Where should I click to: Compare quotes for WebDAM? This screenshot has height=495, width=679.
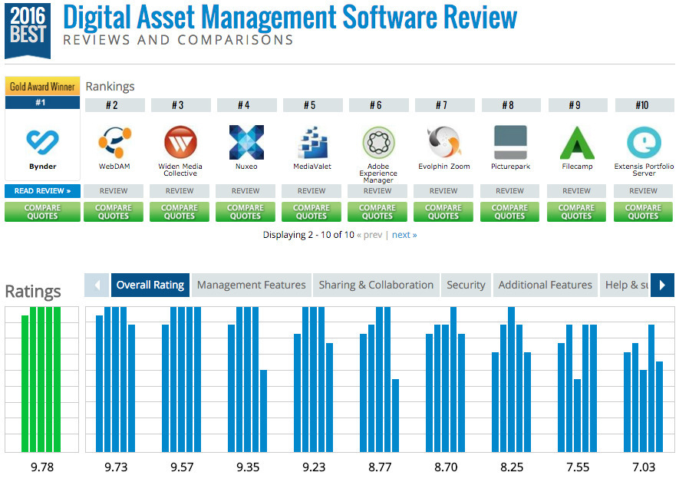114,212
